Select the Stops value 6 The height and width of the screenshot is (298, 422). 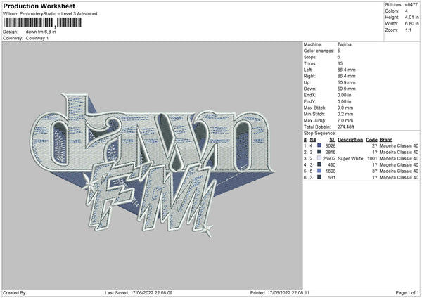coord(338,58)
